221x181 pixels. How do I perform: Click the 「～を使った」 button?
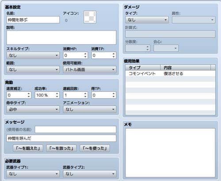[x=95, y=148]
